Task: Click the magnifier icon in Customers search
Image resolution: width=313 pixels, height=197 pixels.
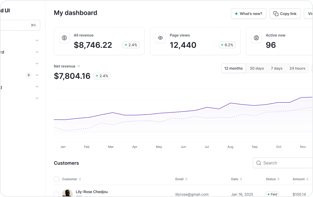Action: (x=259, y=163)
